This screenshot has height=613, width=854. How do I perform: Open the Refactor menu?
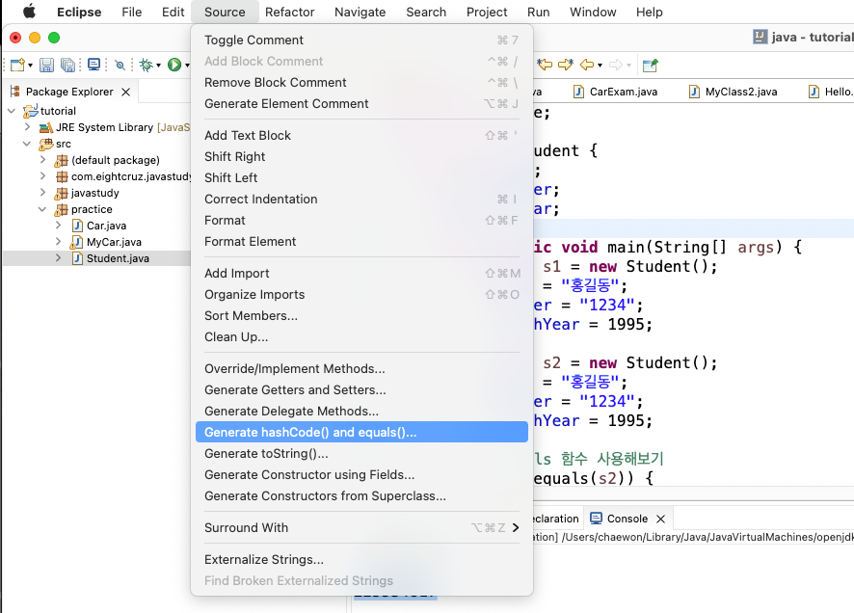click(290, 12)
